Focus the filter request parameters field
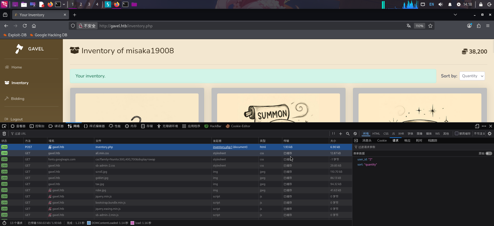The width and height of the screenshot is (494, 226). pos(423,147)
